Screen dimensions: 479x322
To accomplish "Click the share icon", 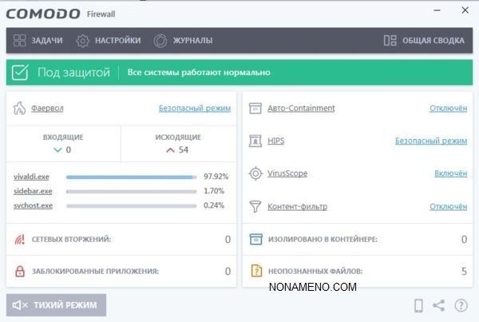I will click(x=439, y=305).
